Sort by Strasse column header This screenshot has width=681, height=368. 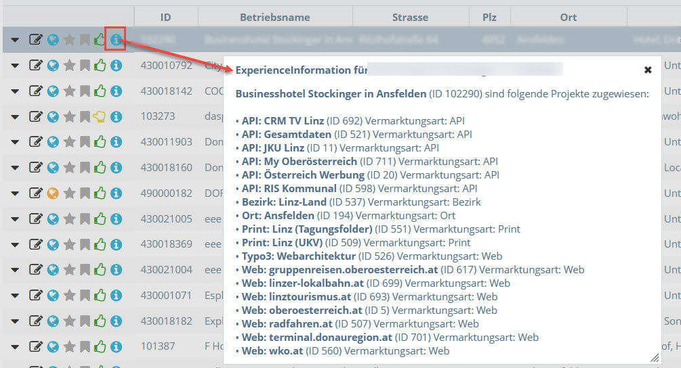(x=411, y=18)
